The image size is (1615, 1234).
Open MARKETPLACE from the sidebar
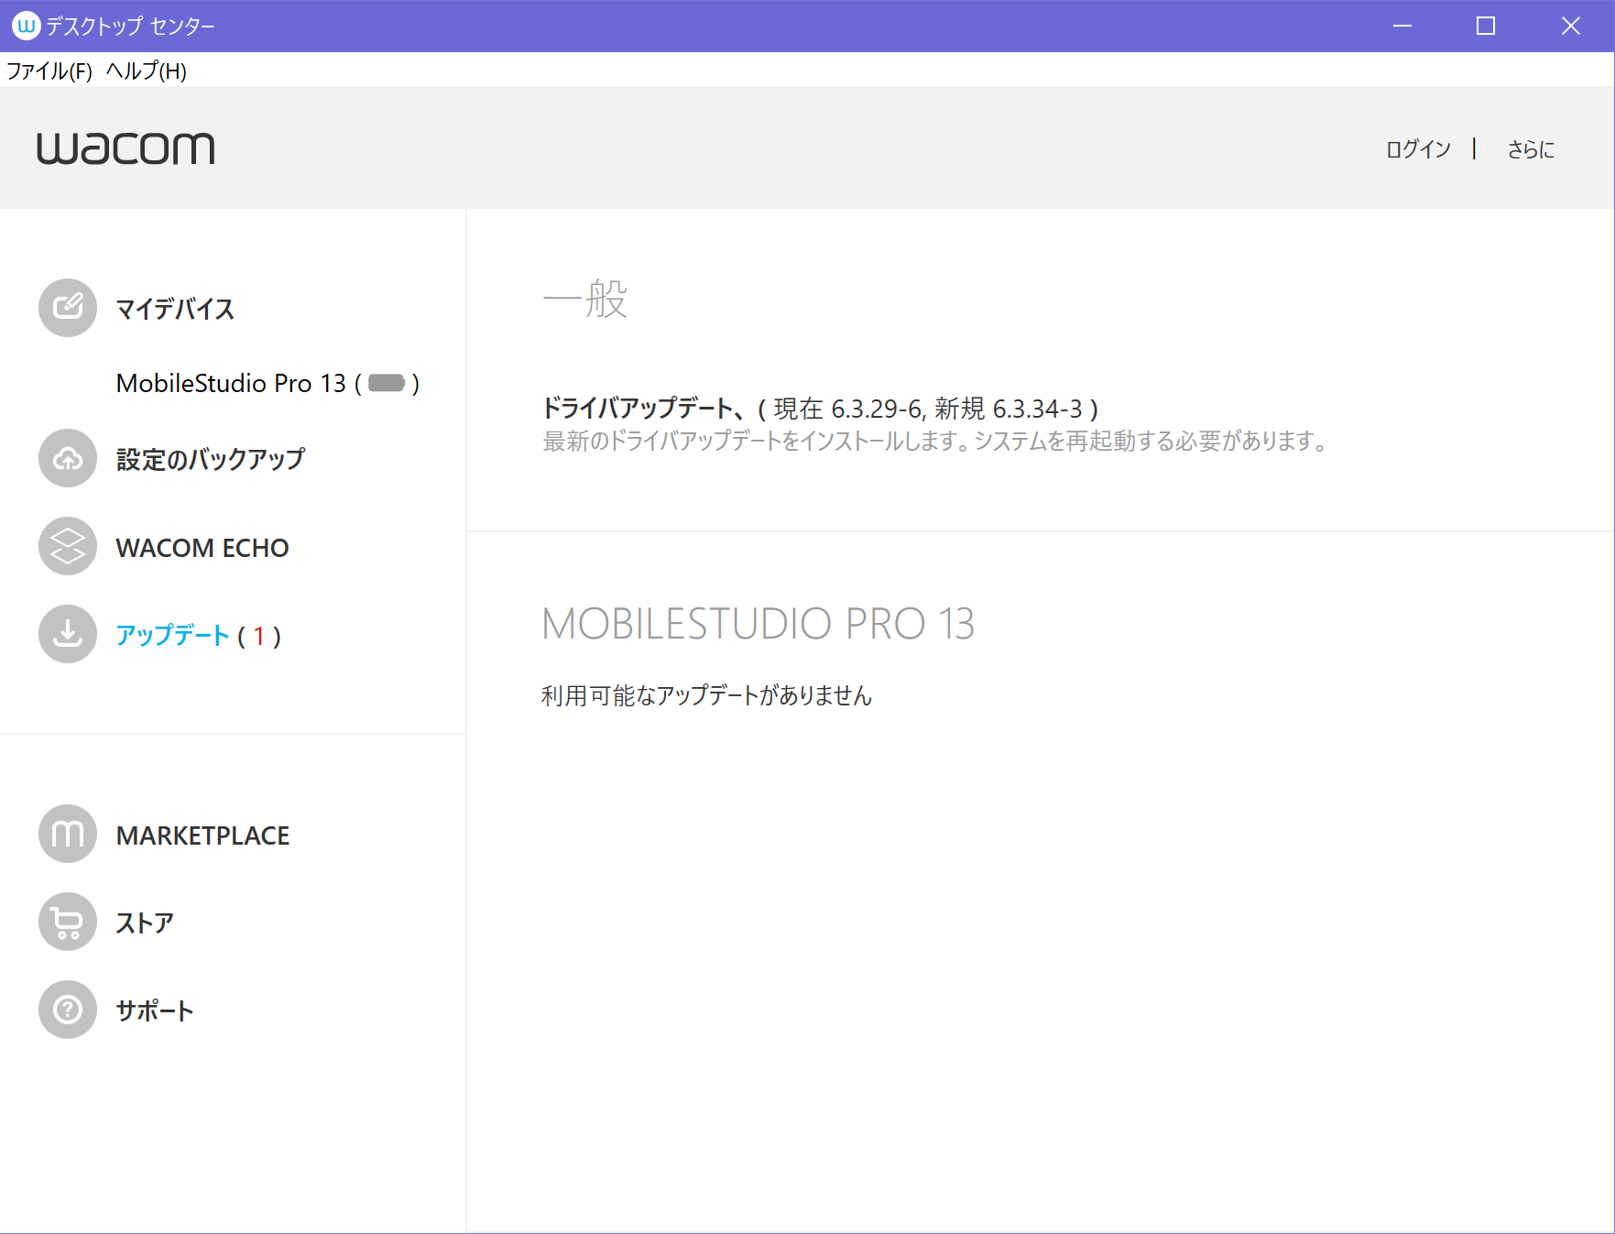[202, 835]
